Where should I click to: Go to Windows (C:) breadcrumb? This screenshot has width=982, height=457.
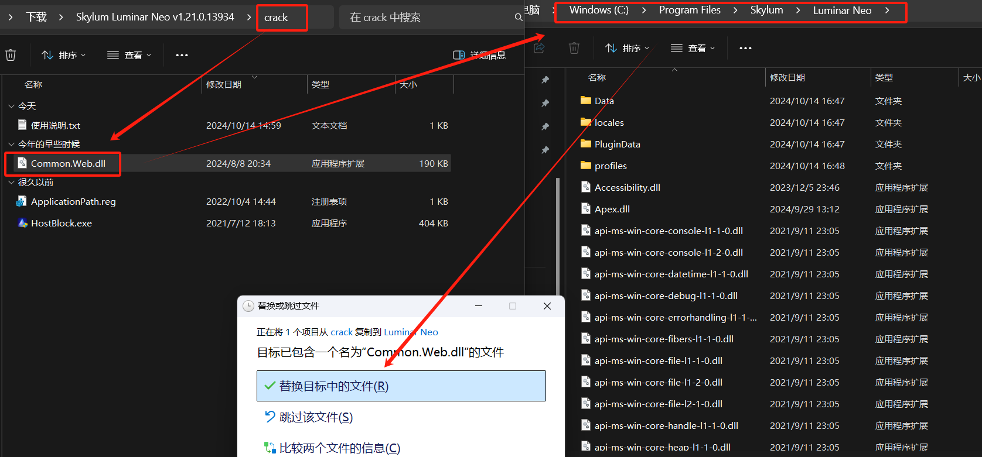599,10
